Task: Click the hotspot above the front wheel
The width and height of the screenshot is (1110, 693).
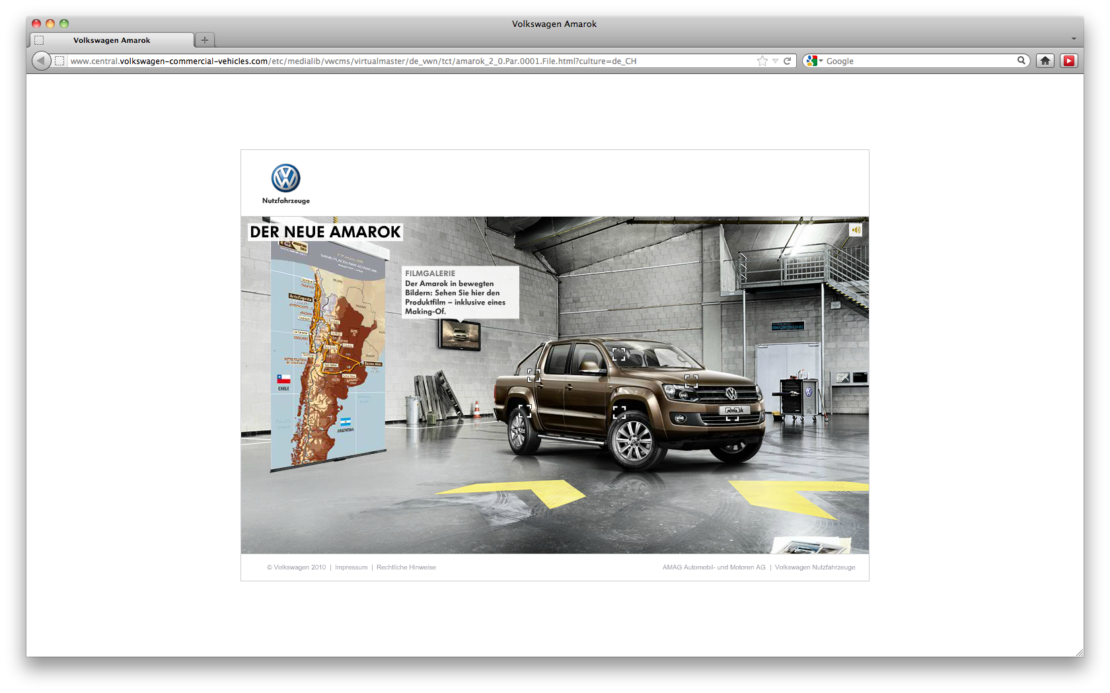Action: [619, 412]
